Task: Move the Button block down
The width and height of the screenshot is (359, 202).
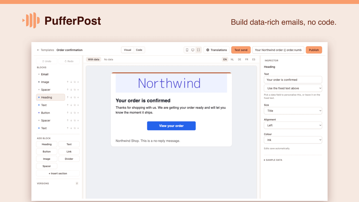Action: click(x=71, y=113)
